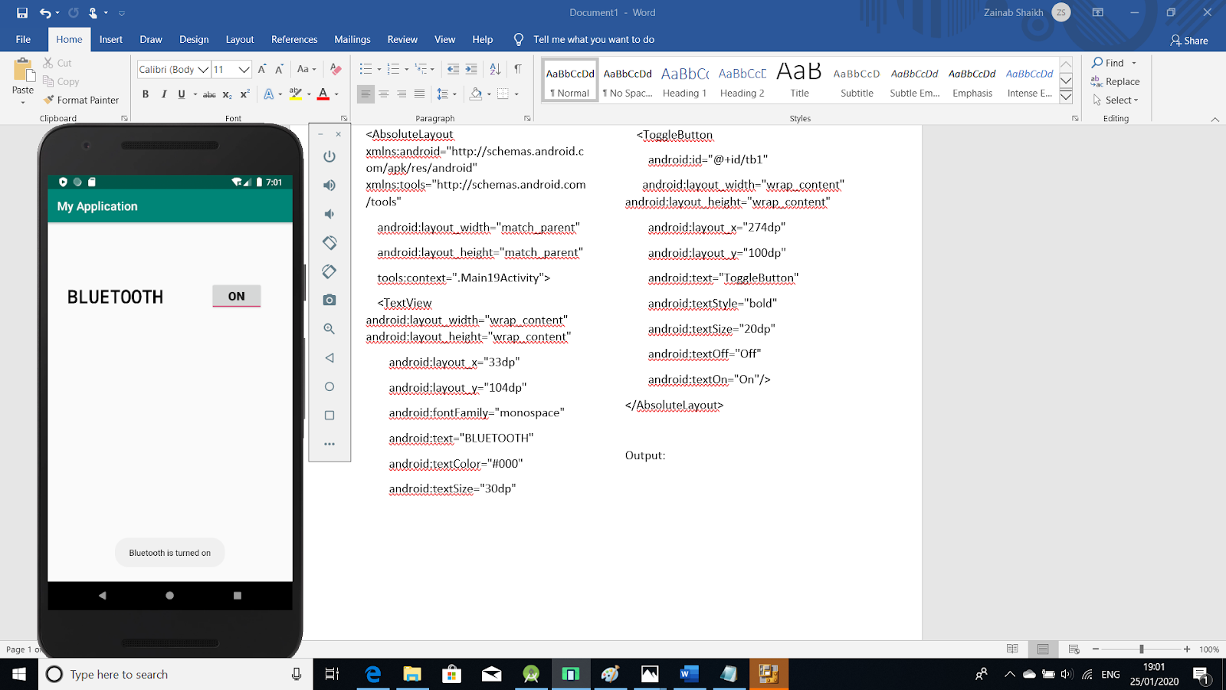Click emulator Back triangle in toolbar
1226x690 pixels.
pos(329,358)
